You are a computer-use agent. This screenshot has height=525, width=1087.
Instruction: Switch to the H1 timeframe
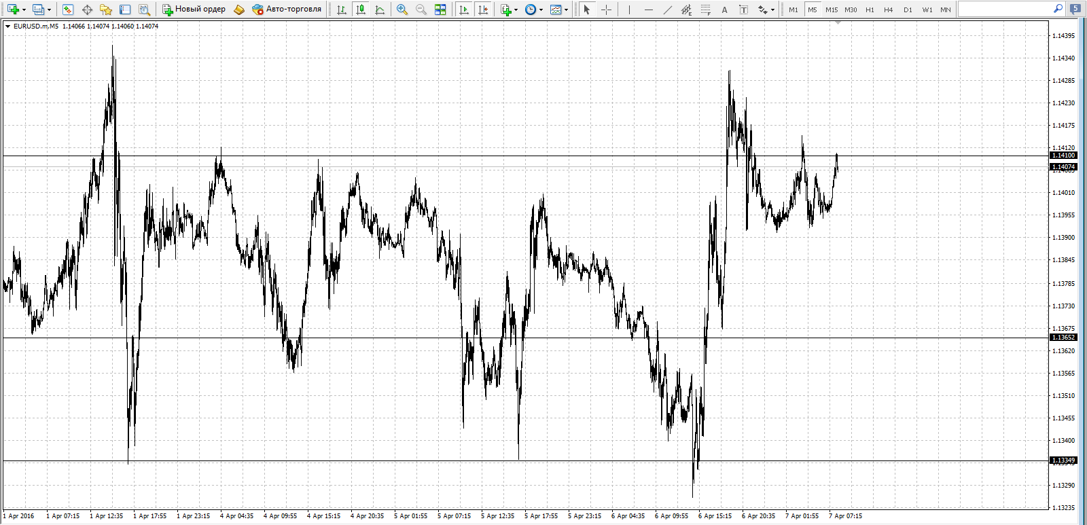pyautogui.click(x=870, y=10)
